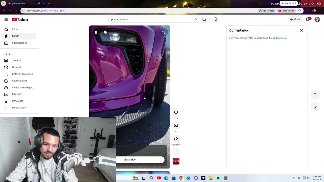
Task: Like the Short with 126 likes
Action: click(x=176, y=112)
